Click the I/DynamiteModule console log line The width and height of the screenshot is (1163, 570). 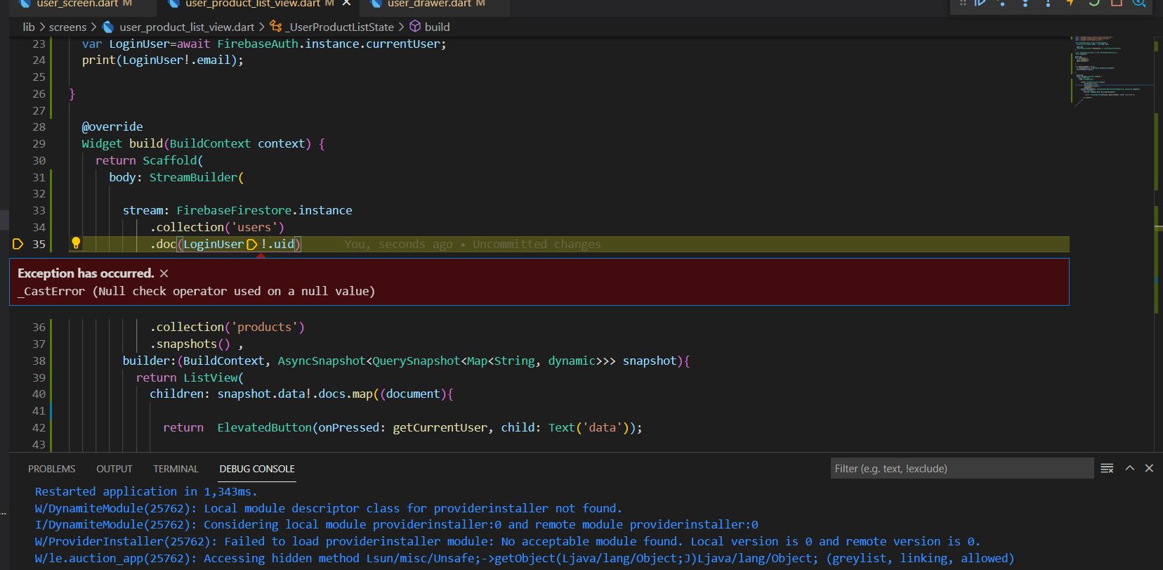397,524
